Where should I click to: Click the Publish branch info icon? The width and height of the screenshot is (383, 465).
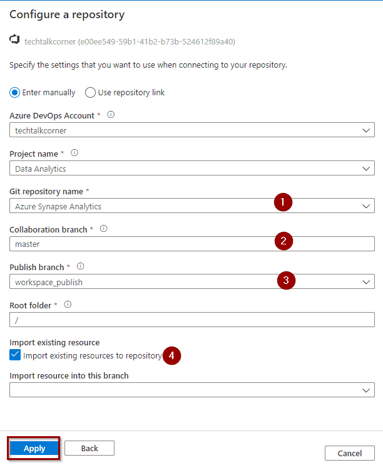tap(81, 266)
